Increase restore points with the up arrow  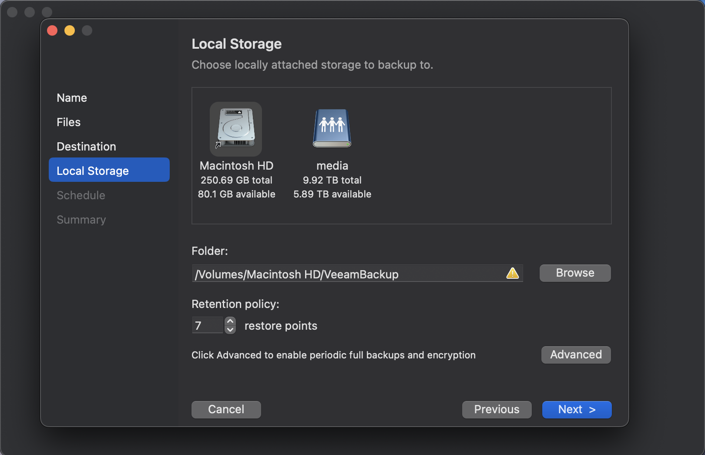pos(230,321)
